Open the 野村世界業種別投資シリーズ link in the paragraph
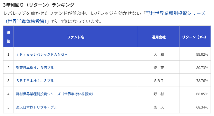Image resolution: width=214 pixels, height=116 pixels. pos(175,13)
